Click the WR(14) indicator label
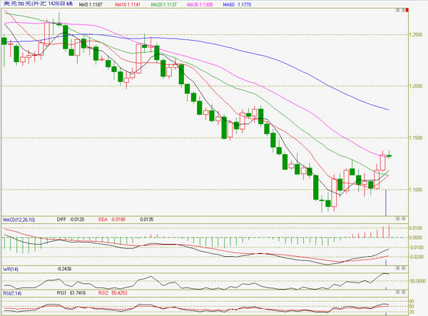This screenshot has height=316, width=428. tap(11, 270)
